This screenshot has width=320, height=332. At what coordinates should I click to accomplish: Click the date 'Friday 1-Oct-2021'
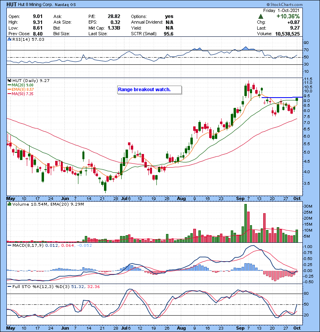[x=281, y=10]
